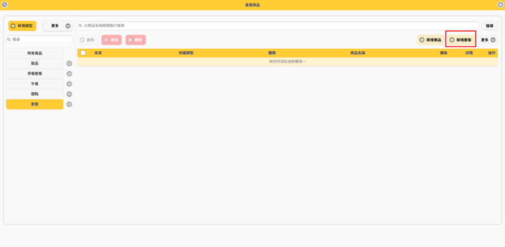Click the 新增類型 add category button
Image resolution: width=505 pixels, height=247 pixels.
22,26
